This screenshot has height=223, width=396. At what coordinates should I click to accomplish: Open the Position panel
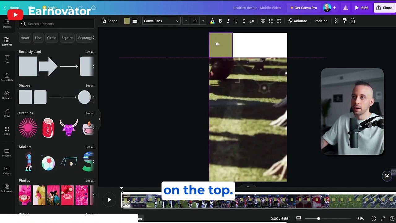321,21
